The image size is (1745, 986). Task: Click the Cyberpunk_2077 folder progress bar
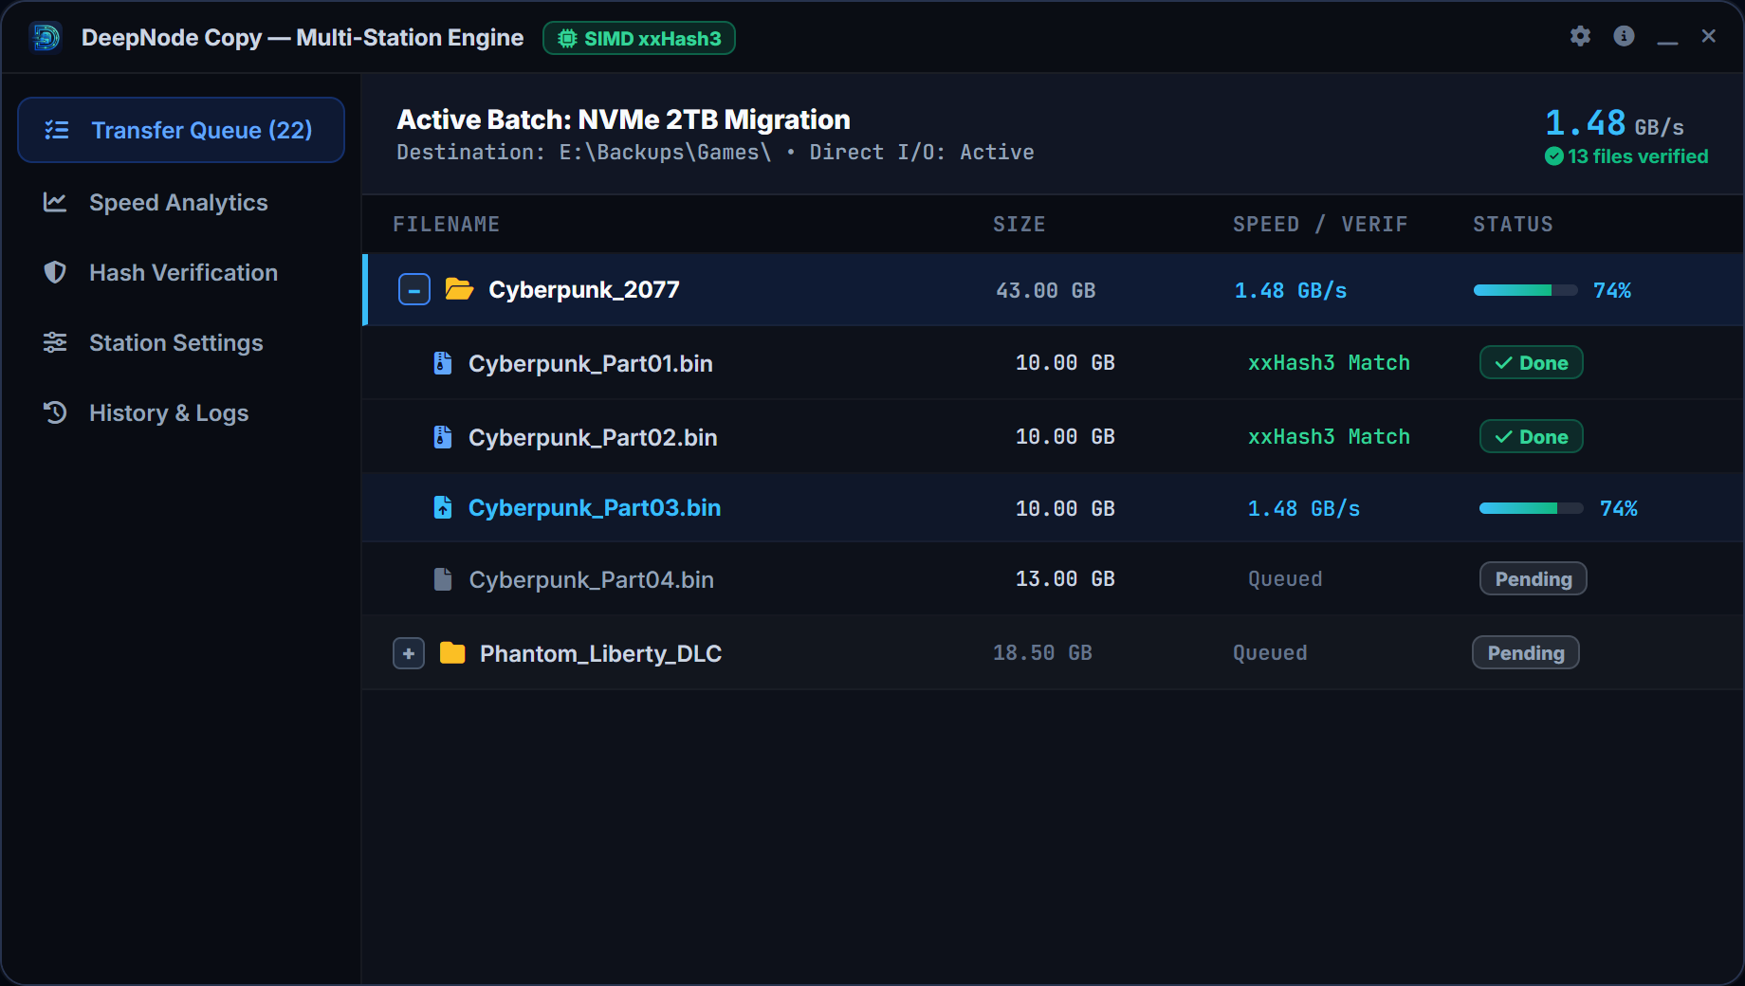point(1525,290)
